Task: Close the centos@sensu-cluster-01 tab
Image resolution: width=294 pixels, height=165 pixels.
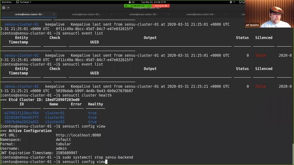Action: point(54,14)
